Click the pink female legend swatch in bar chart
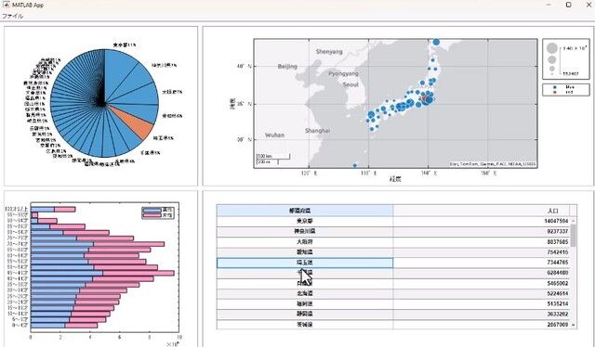595x347 pixels. [152, 215]
